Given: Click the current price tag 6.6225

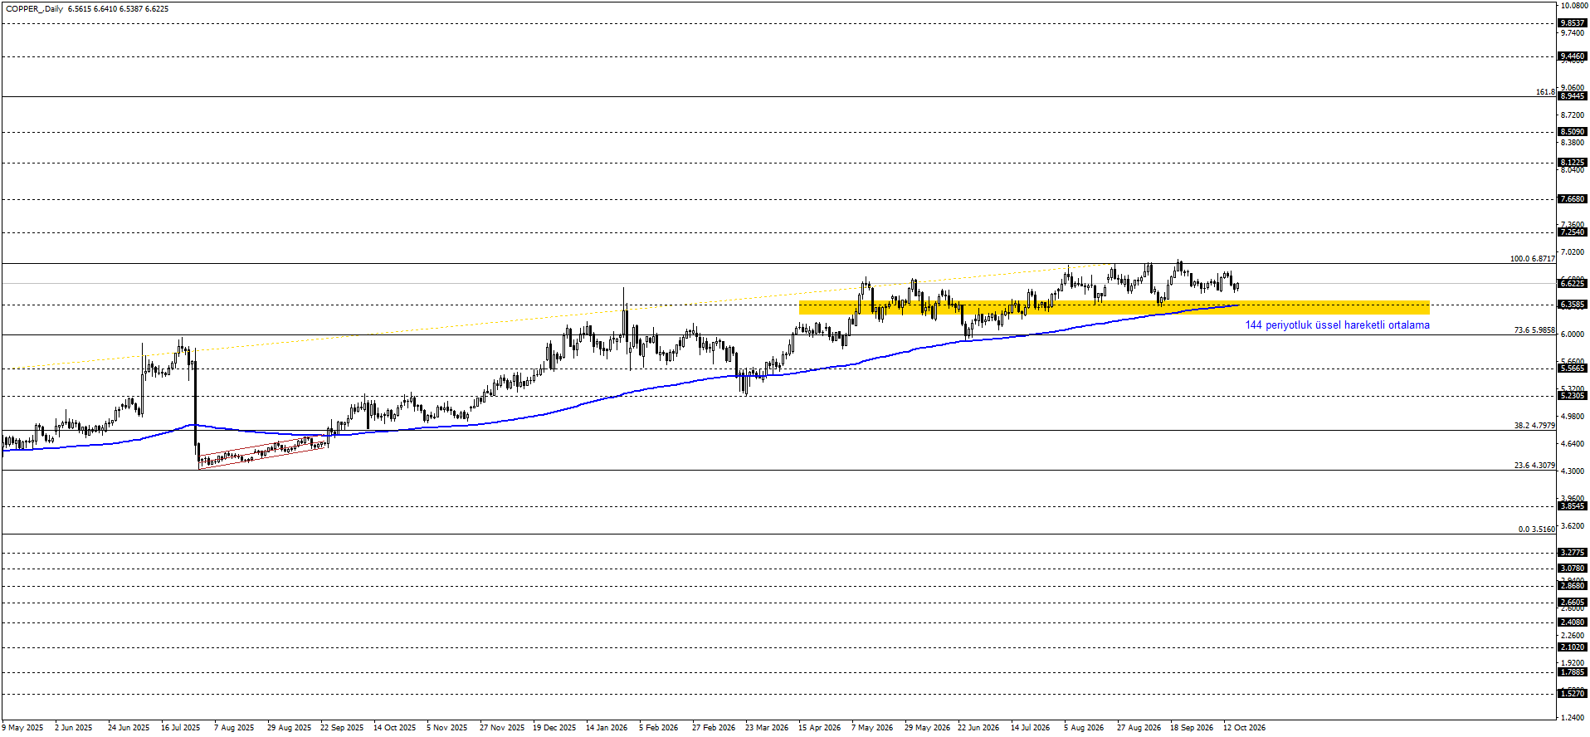Looking at the screenshot, I should coord(1573,284).
